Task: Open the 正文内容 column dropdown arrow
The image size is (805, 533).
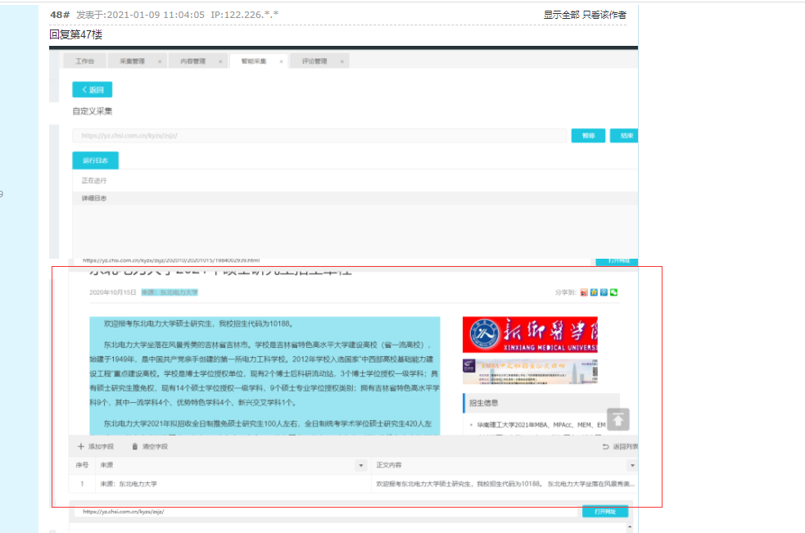Action: pyautogui.click(x=632, y=465)
